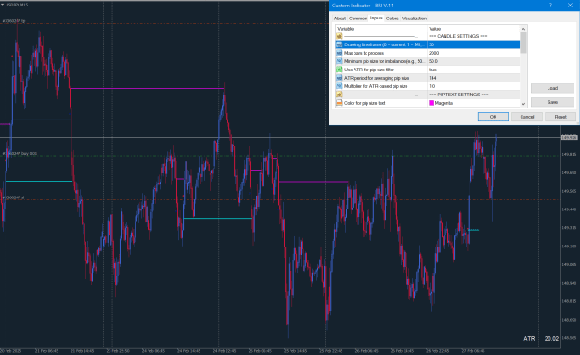Click the ATR period row icon
This screenshot has width=580, height=355.
click(340, 78)
